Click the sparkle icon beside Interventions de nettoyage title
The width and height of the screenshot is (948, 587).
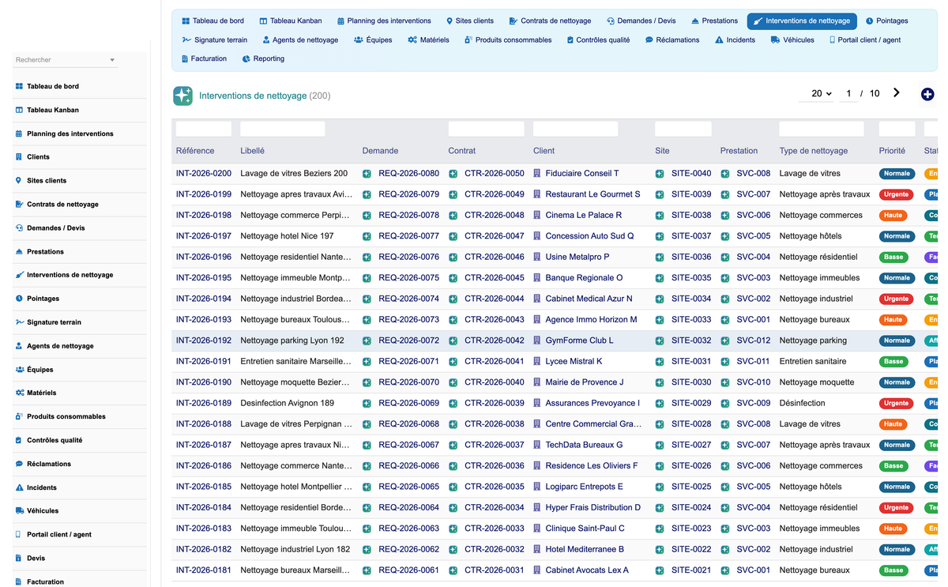click(182, 96)
